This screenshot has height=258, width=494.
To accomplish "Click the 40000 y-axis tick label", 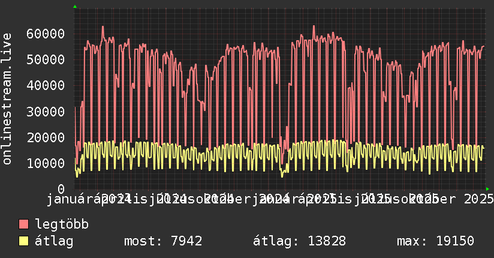I will 47,85.
